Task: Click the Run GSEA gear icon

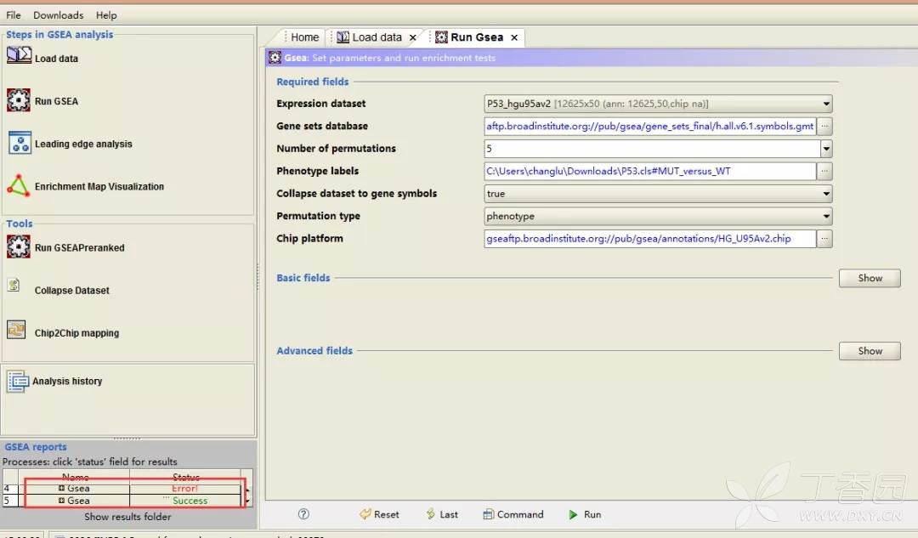Action: (19, 100)
